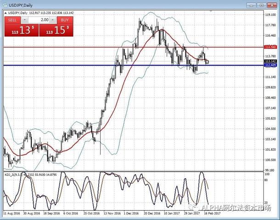Click the 1 Dec 2016 date label
This screenshot has width=280, height=220.
[x=131, y=214]
